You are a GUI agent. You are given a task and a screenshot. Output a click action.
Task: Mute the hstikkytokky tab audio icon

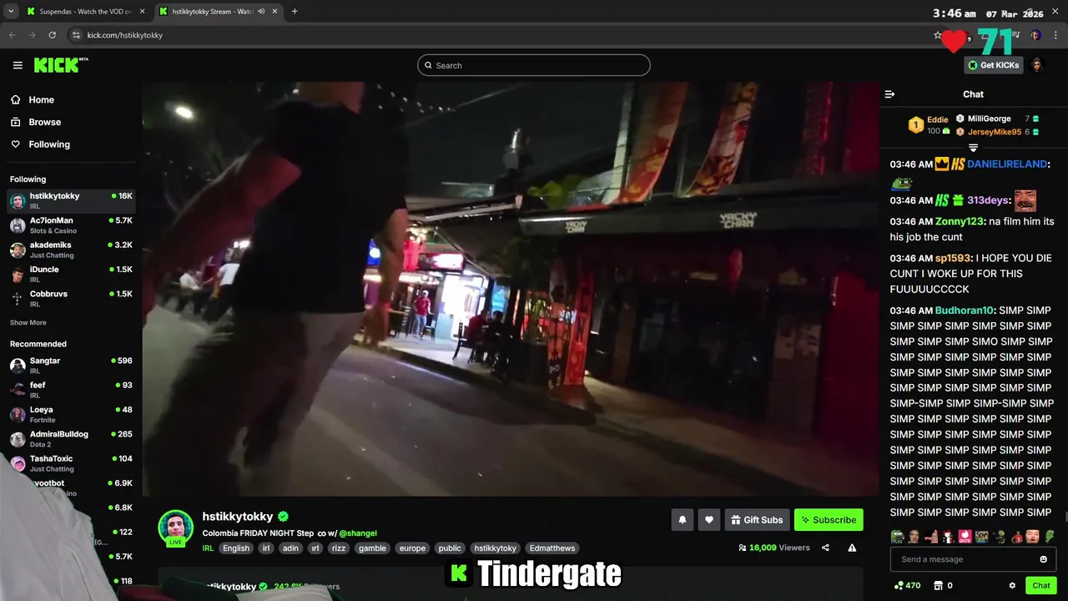[261, 12]
